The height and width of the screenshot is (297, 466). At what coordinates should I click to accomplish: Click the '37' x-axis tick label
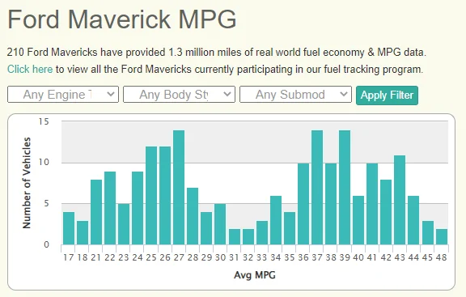tap(317, 257)
